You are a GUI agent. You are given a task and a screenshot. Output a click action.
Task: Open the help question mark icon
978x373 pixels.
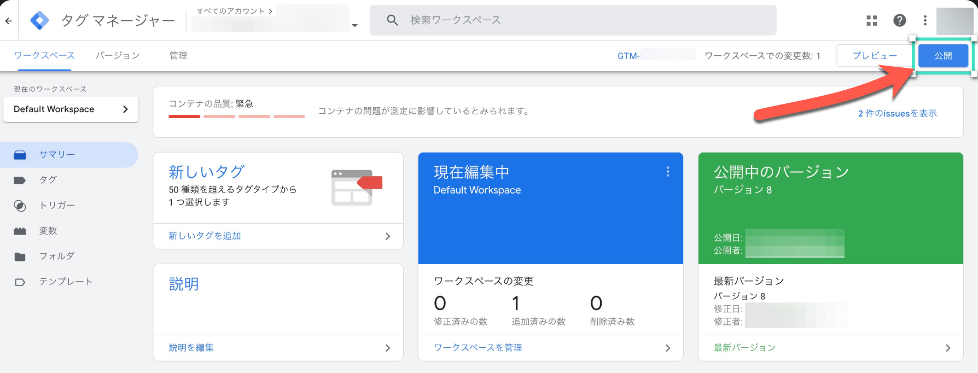899,21
